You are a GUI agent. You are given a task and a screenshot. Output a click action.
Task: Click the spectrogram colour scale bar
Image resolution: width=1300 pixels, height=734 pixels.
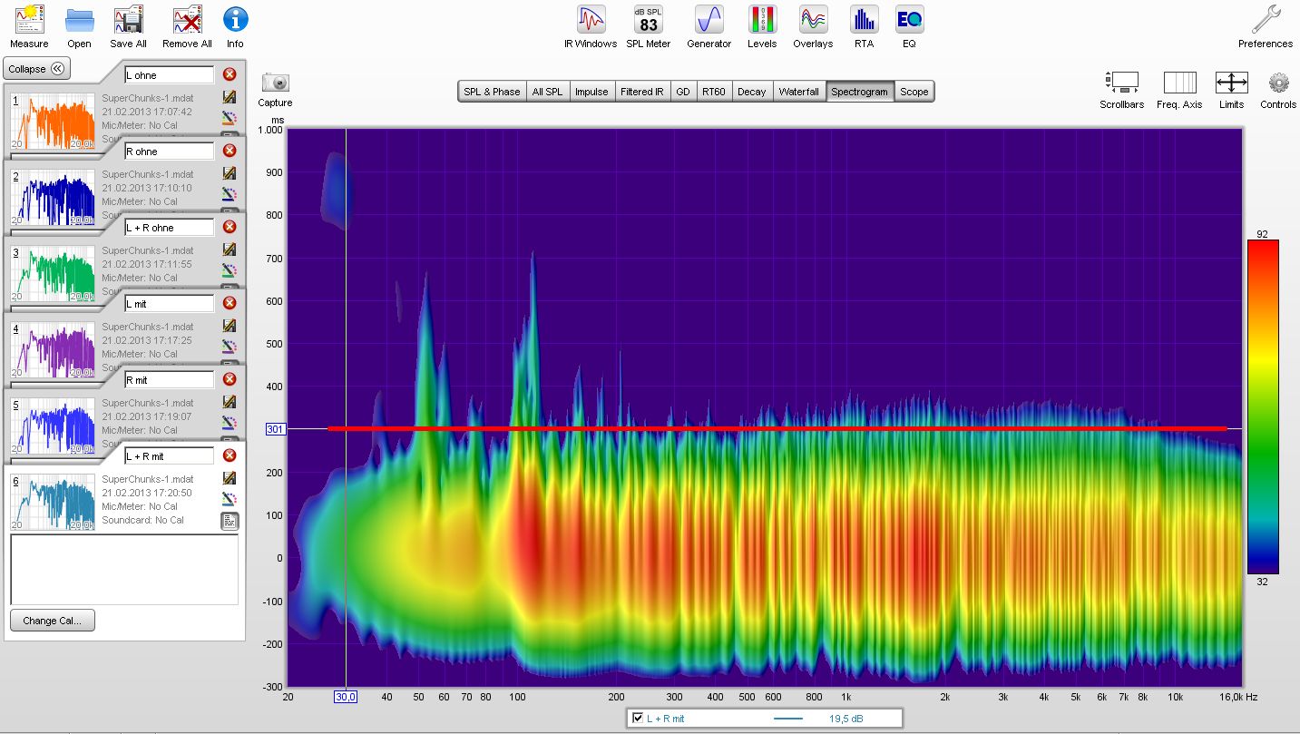coord(1262,406)
